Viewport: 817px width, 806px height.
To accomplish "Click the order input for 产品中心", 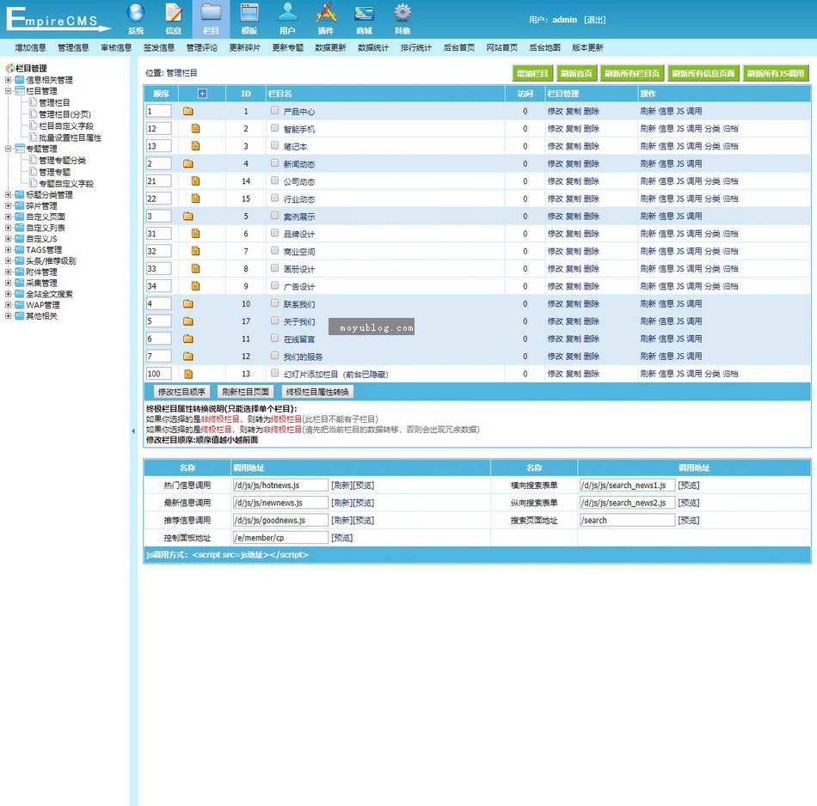I will click(158, 112).
